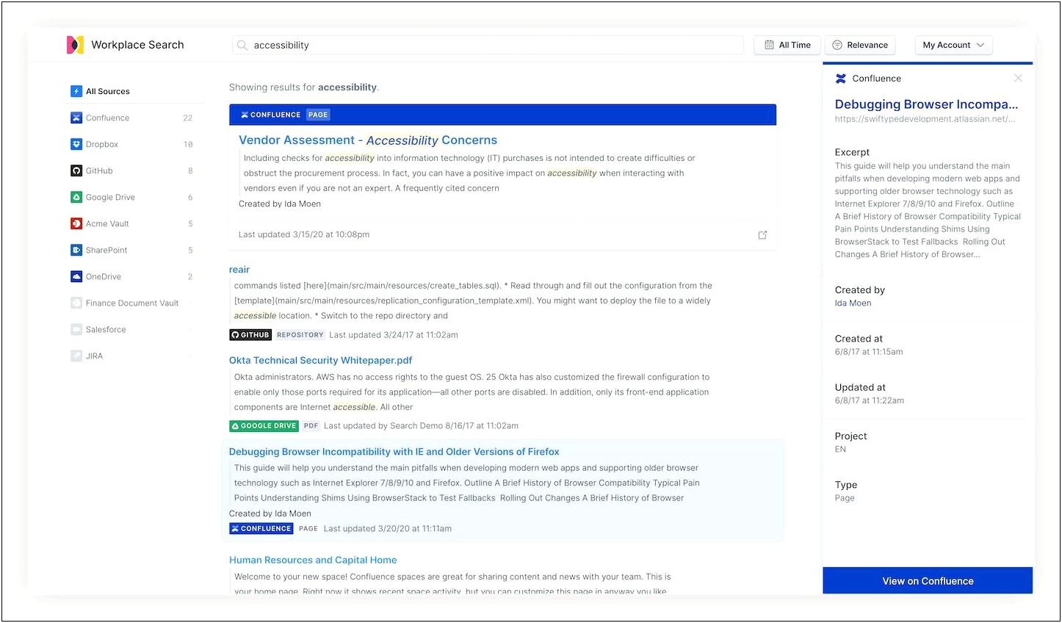Image resolution: width=1062 pixels, height=623 pixels.
Task: Open Vendor Assessment result in new window icon
Action: tap(762, 235)
